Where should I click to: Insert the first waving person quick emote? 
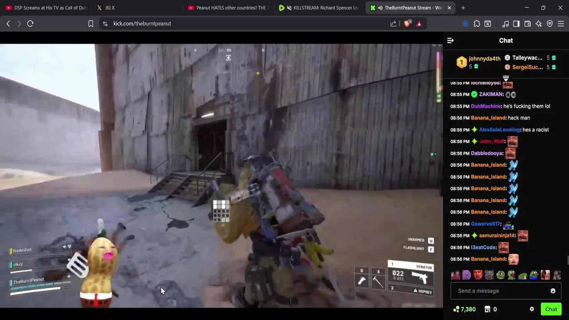[x=455, y=275]
